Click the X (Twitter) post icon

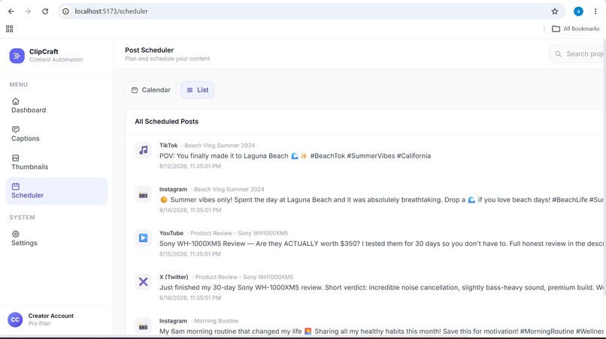tap(144, 282)
